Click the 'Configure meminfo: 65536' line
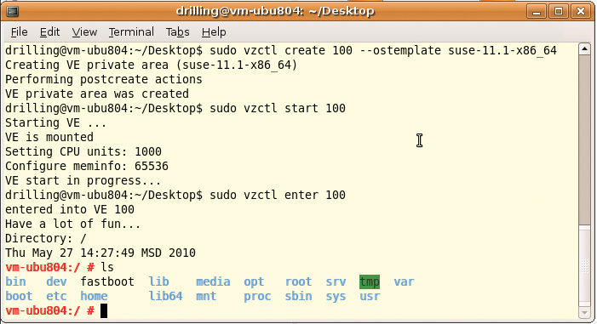 coord(87,166)
